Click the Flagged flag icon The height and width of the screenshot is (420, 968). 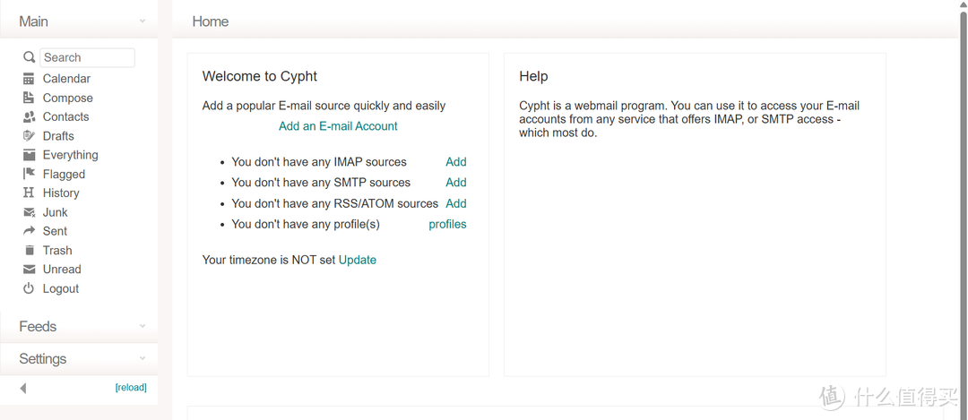(29, 174)
